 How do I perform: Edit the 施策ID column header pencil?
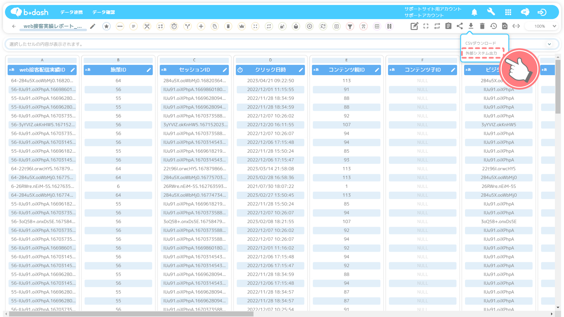(149, 70)
